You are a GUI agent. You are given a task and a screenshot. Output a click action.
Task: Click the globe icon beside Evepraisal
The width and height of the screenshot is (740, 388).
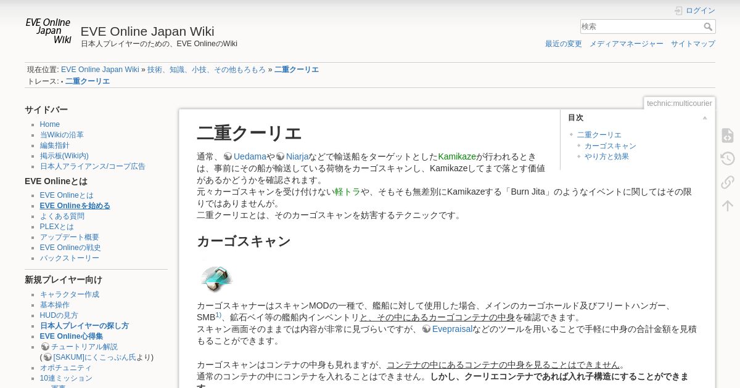(427, 329)
